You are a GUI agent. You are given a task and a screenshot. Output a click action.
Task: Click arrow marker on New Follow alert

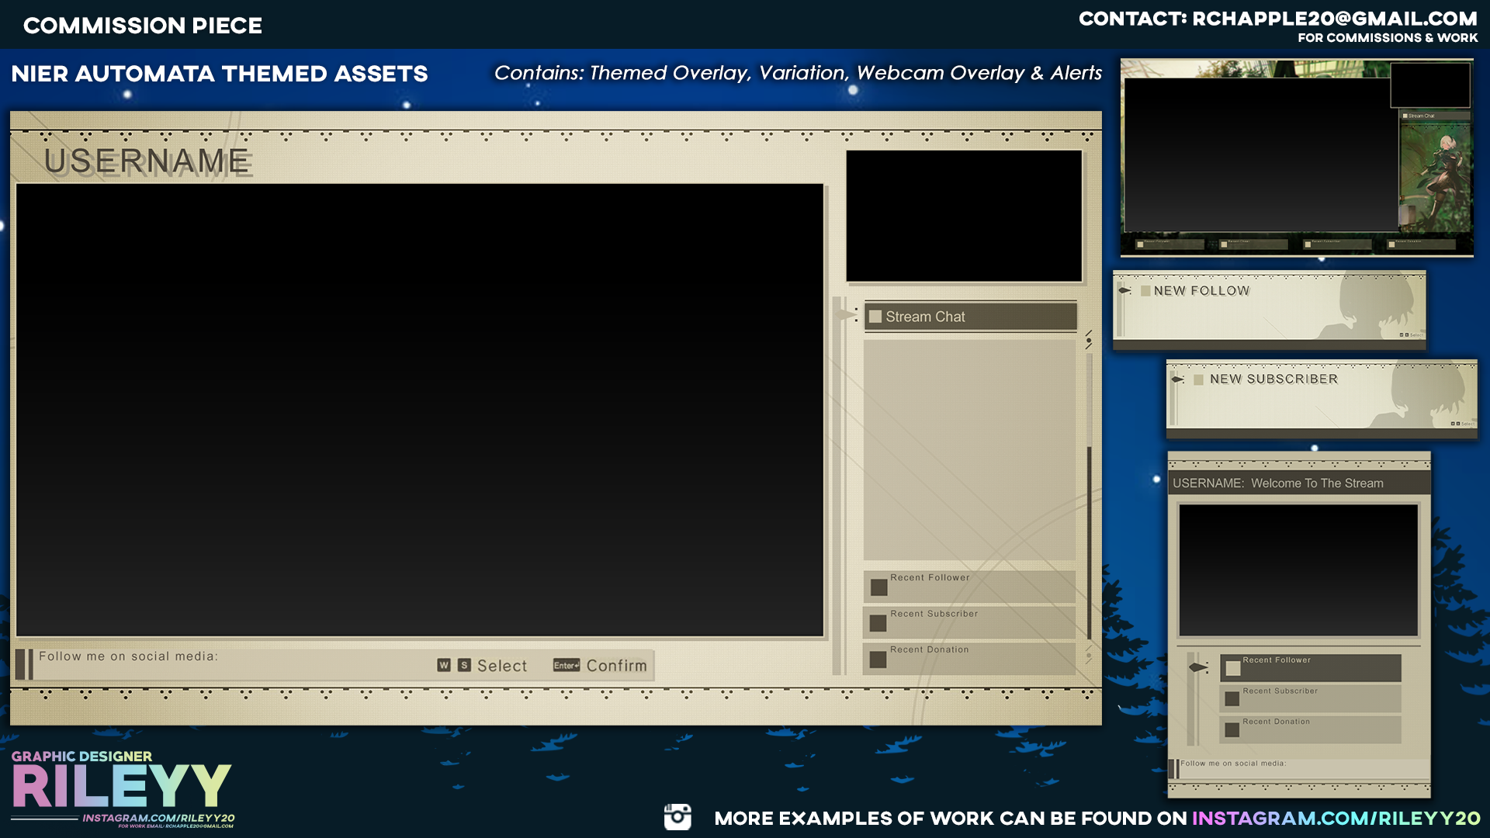point(1125,290)
